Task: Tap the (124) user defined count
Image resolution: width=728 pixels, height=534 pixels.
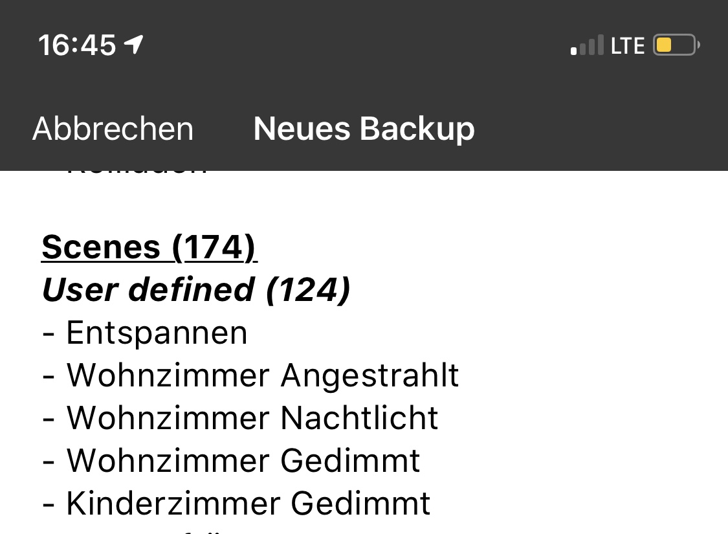Action: point(308,289)
